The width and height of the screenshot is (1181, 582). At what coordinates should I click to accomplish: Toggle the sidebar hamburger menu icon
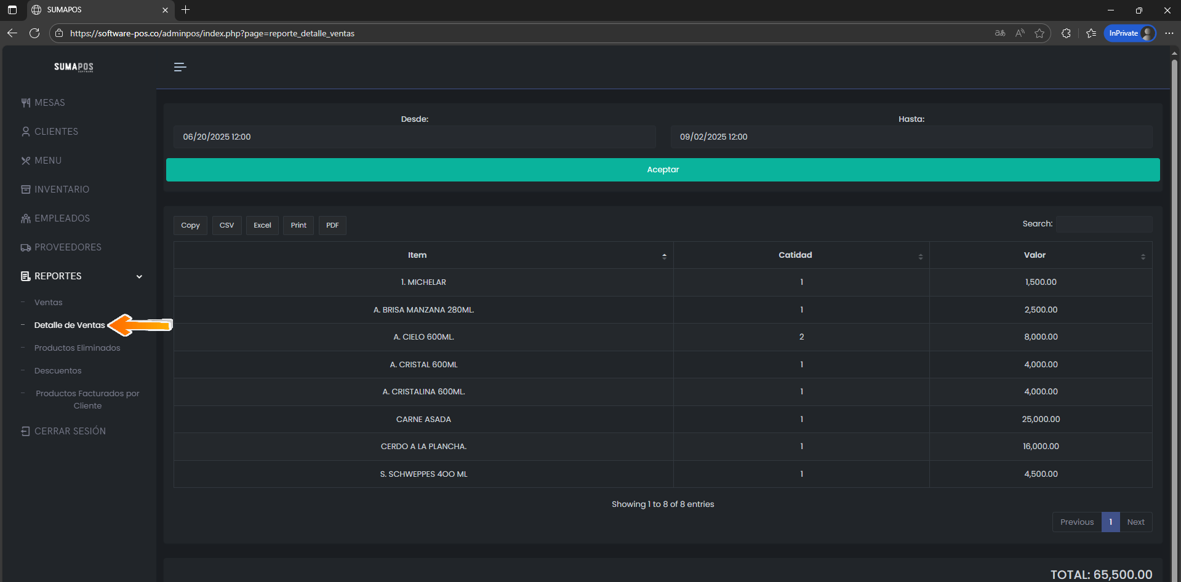[x=180, y=67]
